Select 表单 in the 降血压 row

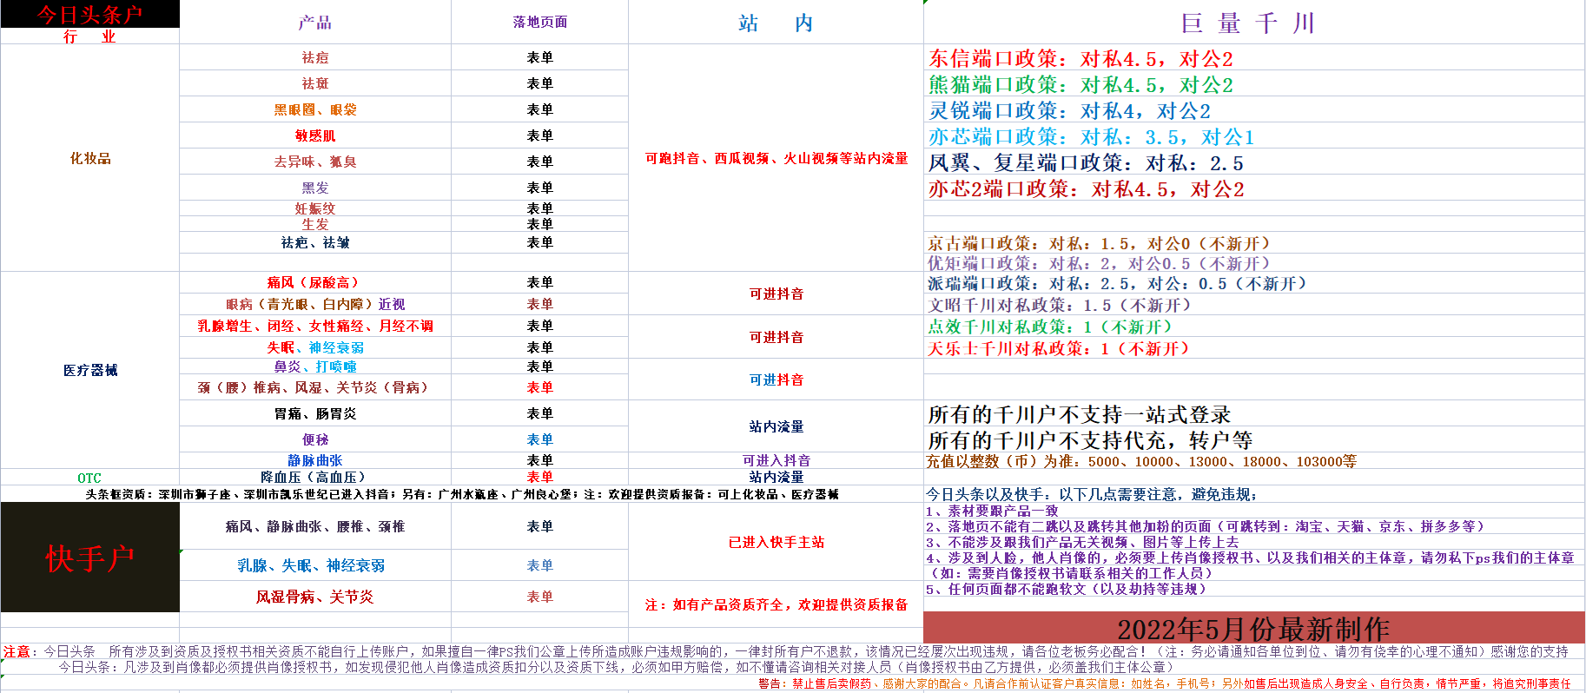539,477
